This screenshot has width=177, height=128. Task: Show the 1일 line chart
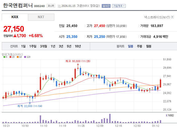pyautogui.click(x=23, y=46)
